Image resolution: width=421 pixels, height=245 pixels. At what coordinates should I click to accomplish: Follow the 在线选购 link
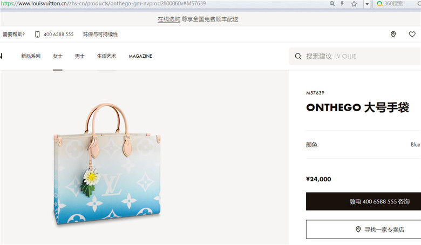(169, 19)
